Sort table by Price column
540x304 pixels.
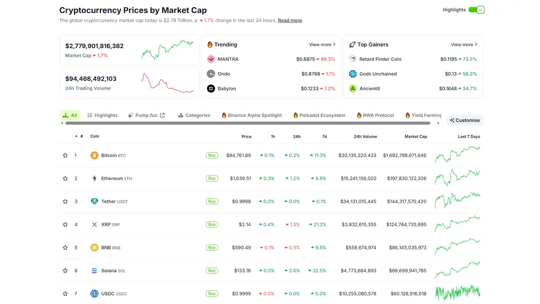click(x=246, y=136)
